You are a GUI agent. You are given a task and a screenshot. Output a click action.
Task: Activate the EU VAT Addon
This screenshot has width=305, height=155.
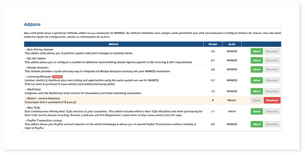pyautogui.click(x=257, y=61)
